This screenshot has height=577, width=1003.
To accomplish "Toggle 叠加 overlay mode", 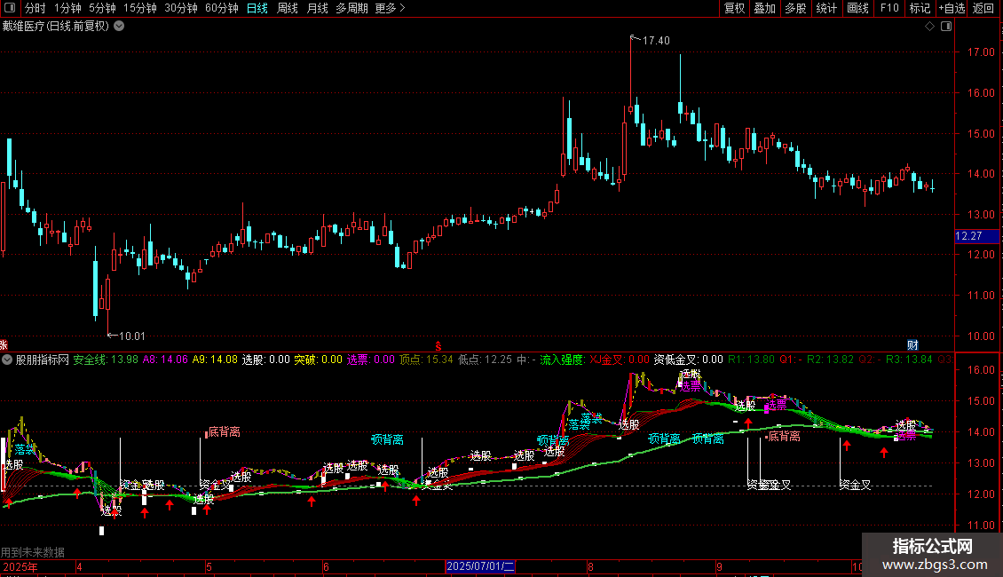I will point(764,8).
